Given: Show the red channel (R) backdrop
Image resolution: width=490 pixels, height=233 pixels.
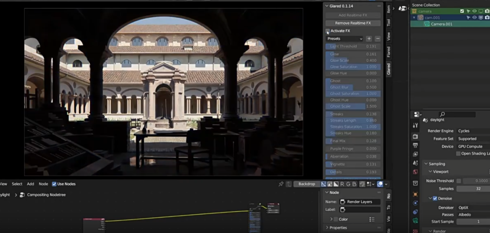Looking at the screenshot, I should click(342, 184).
